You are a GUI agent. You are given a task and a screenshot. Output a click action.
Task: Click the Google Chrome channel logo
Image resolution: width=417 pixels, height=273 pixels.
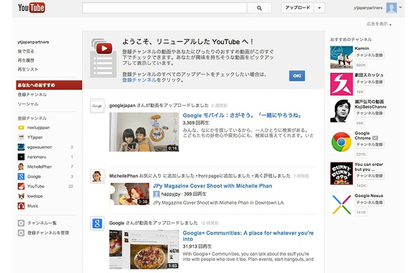tap(342, 142)
